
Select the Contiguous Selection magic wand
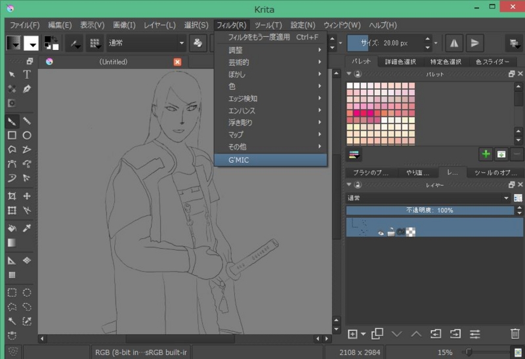pos(12,322)
